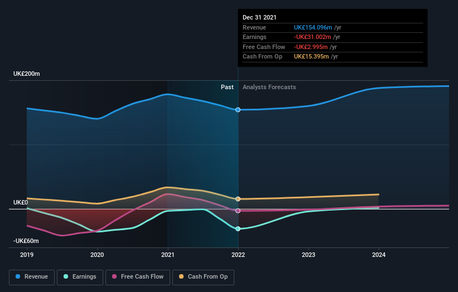The width and height of the screenshot is (458, 292).
Task: Click the Free Cash Flow marker at 2022
Action: 238,211
